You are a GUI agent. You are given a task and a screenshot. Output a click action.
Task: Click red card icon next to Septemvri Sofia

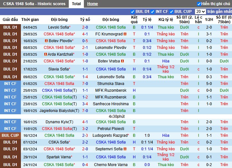coord(125,149)
